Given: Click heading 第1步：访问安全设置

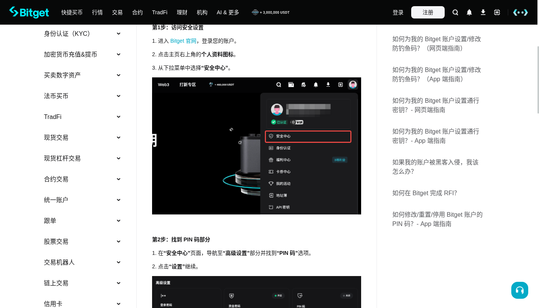Looking at the screenshot, I should tap(178, 27).
